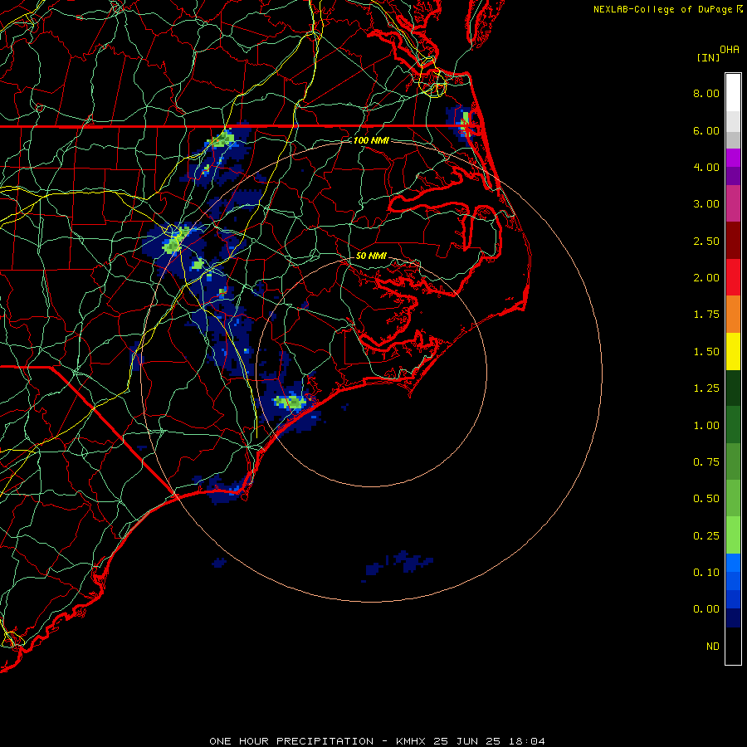
Task: Click the black ND legend swatch
Action: [733, 646]
